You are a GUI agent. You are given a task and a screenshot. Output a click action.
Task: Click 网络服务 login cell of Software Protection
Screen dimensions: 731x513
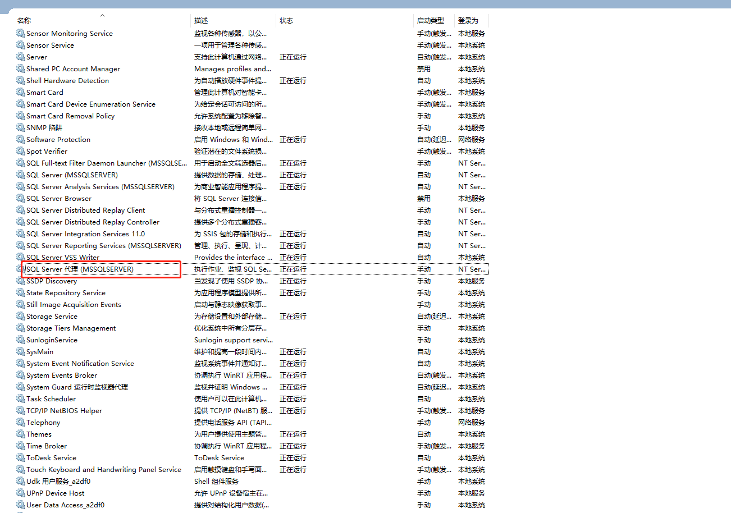pyautogui.click(x=472, y=140)
